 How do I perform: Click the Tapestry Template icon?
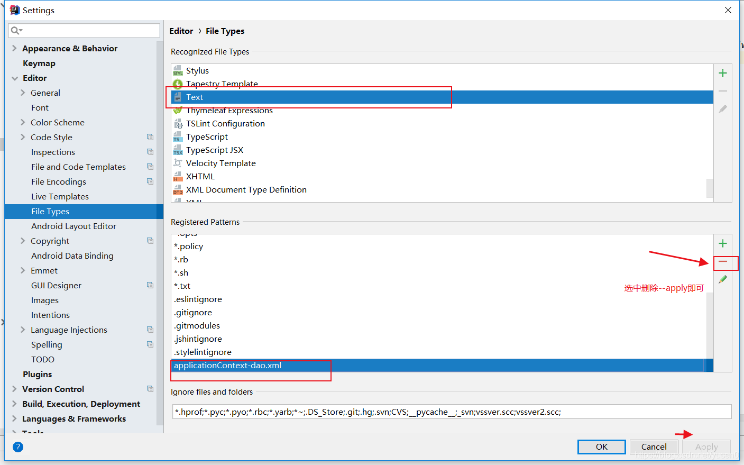click(178, 84)
